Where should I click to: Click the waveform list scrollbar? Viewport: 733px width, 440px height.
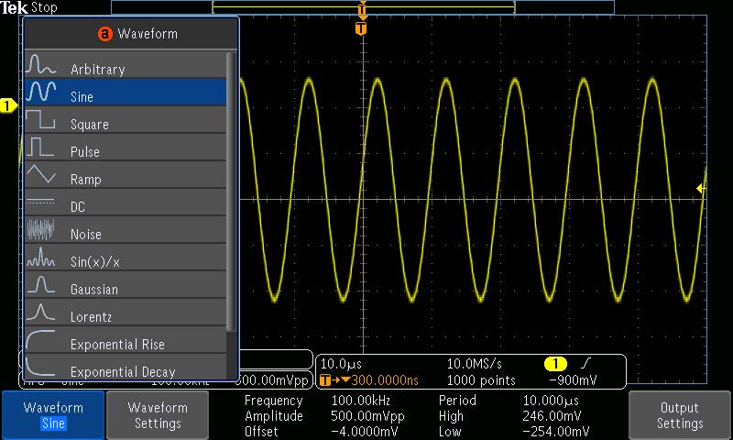232,192
